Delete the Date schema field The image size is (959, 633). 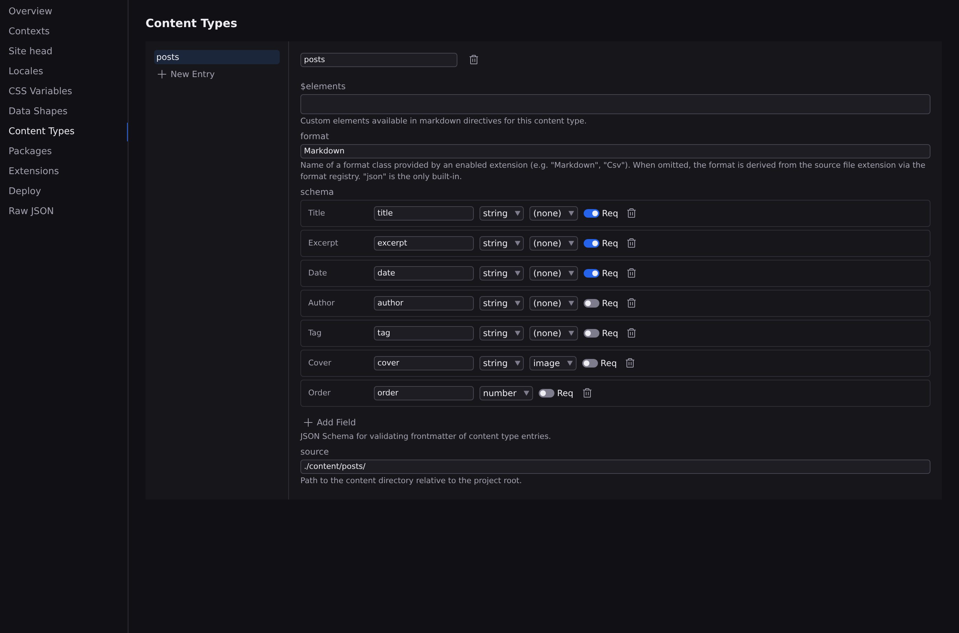tap(632, 273)
